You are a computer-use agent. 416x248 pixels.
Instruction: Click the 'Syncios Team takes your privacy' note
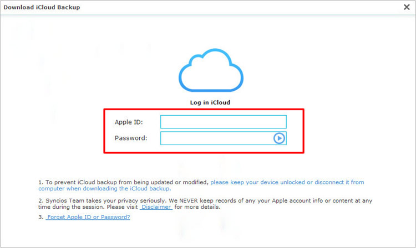[205, 204]
